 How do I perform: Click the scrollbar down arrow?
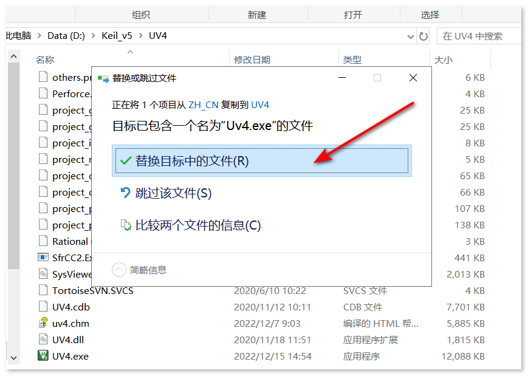(x=14, y=358)
